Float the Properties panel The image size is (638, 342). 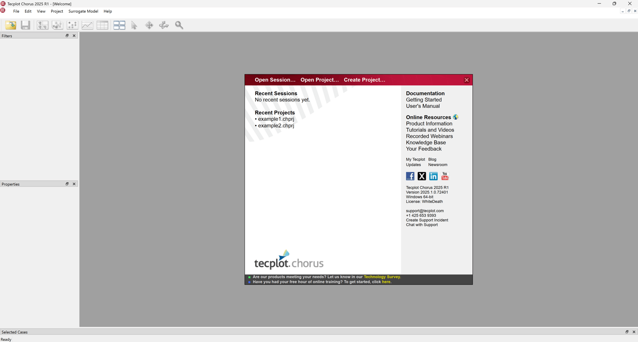point(67,184)
